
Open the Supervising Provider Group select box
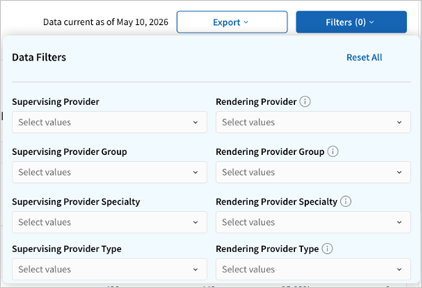[109, 172]
